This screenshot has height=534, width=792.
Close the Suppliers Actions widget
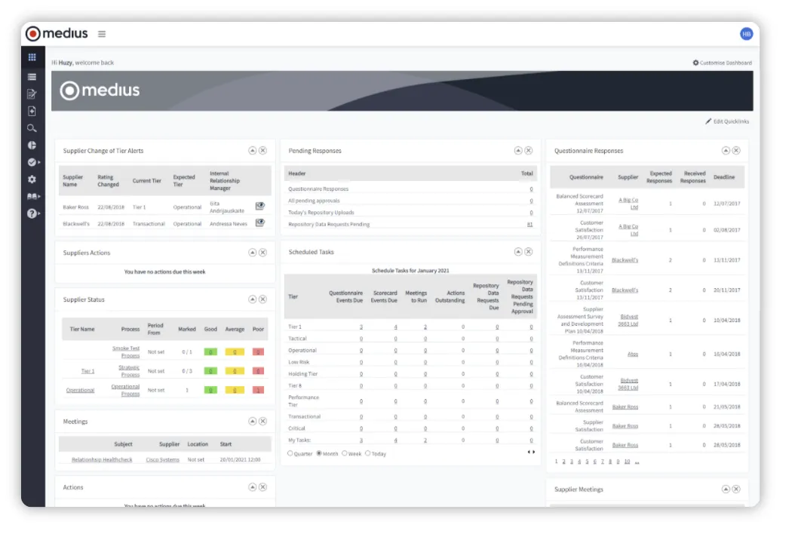pyautogui.click(x=262, y=253)
